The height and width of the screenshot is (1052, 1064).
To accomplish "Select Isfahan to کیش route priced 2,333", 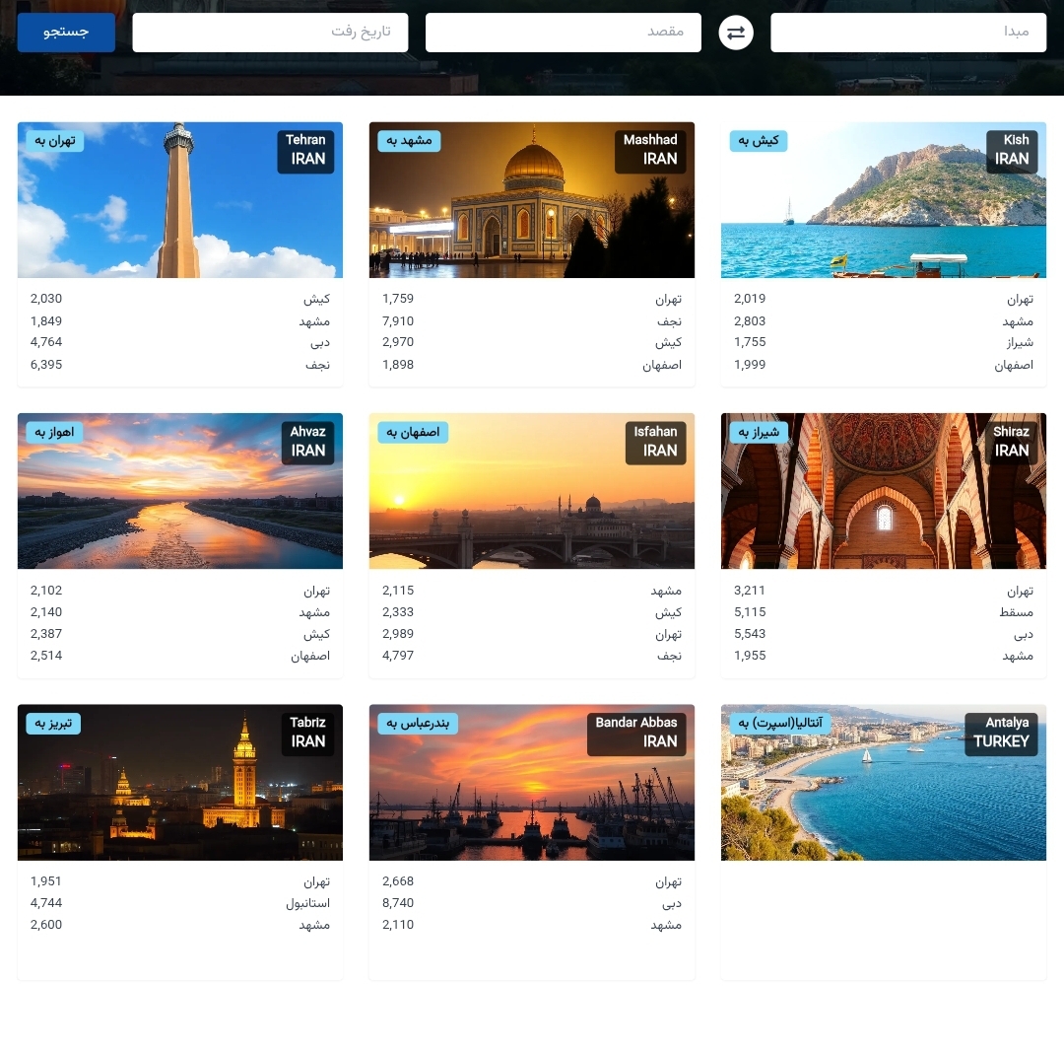I will point(531,612).
